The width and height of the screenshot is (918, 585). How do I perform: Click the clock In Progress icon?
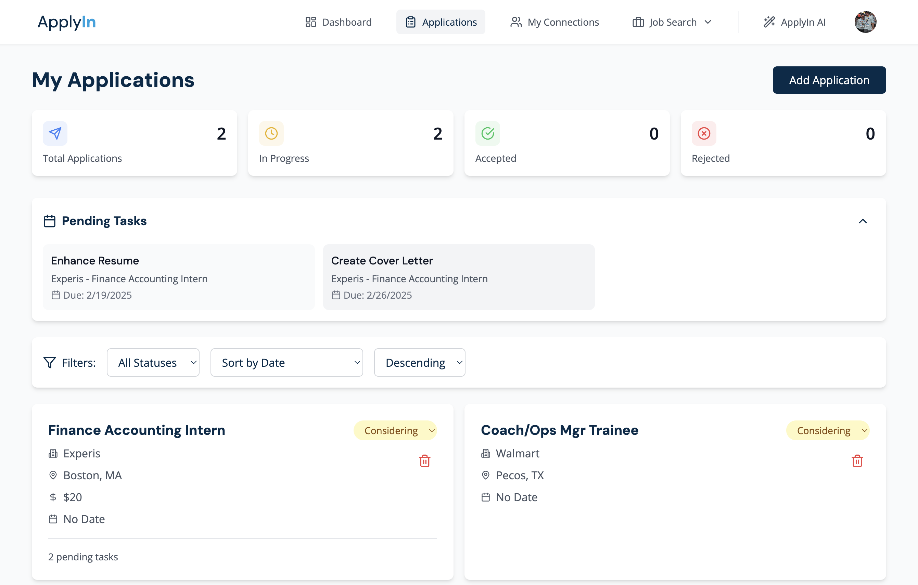(x=271, y=133)
